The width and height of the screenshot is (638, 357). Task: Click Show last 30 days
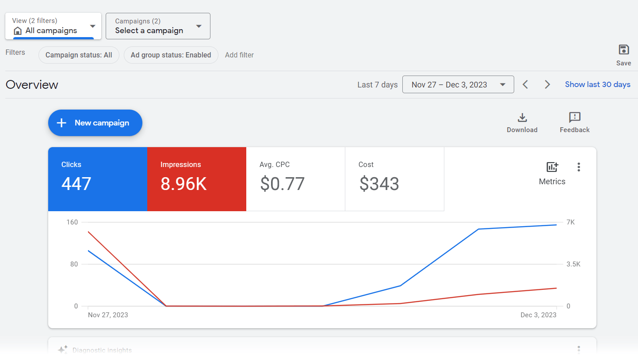[597, 84]
